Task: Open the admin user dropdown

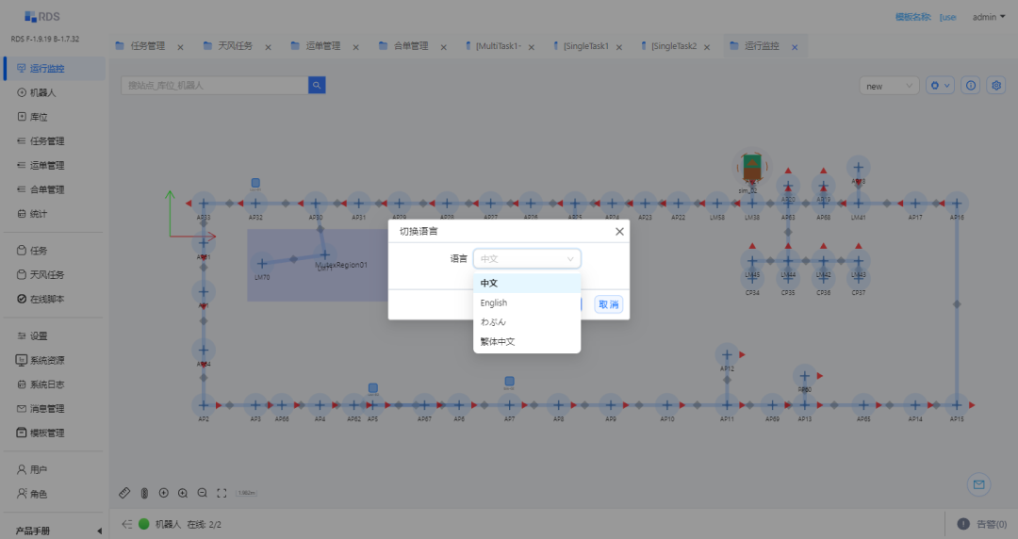Action: pos(988,17)
